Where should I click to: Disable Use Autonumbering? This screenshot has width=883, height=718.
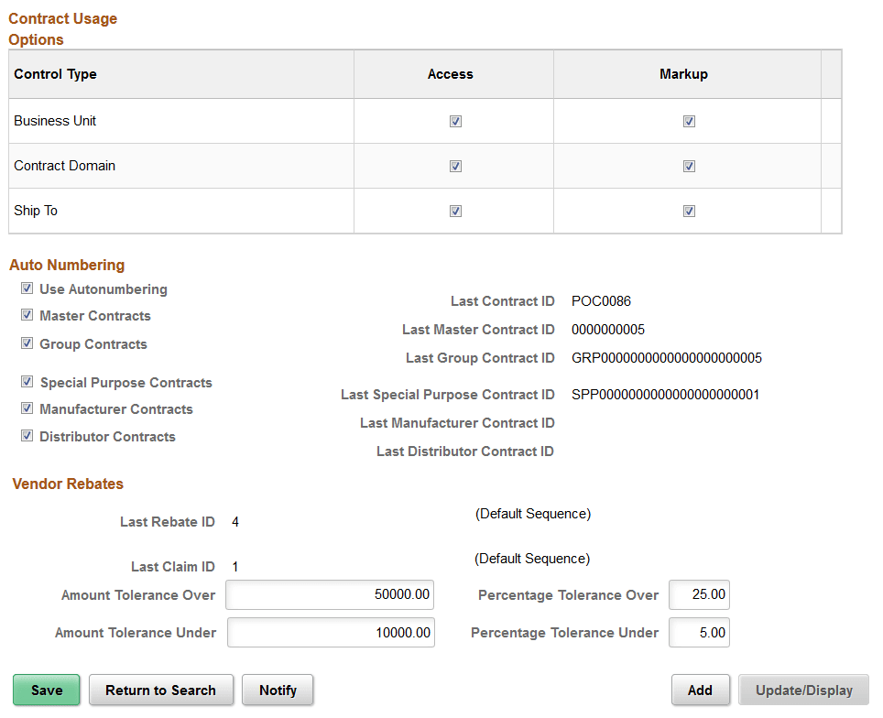(27, 288)
